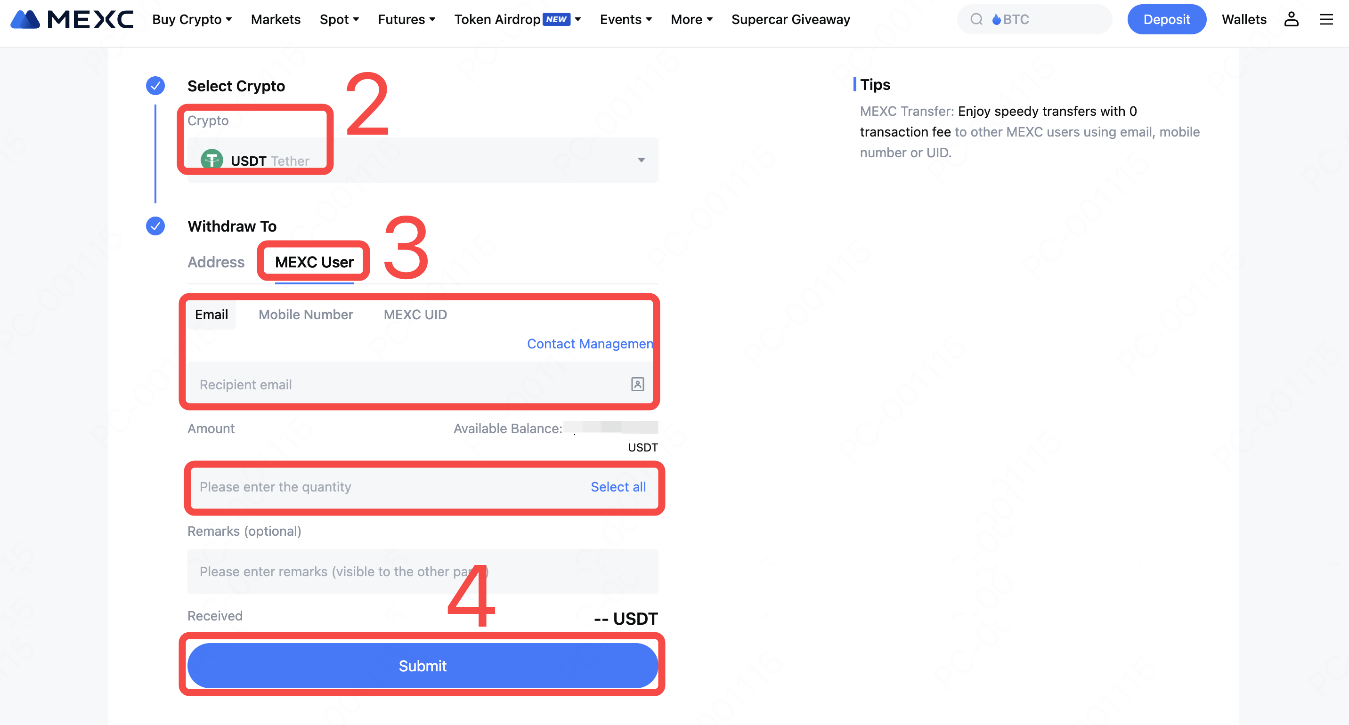Open Contact Management link
1349x725 pixels.
pos(590,344)
